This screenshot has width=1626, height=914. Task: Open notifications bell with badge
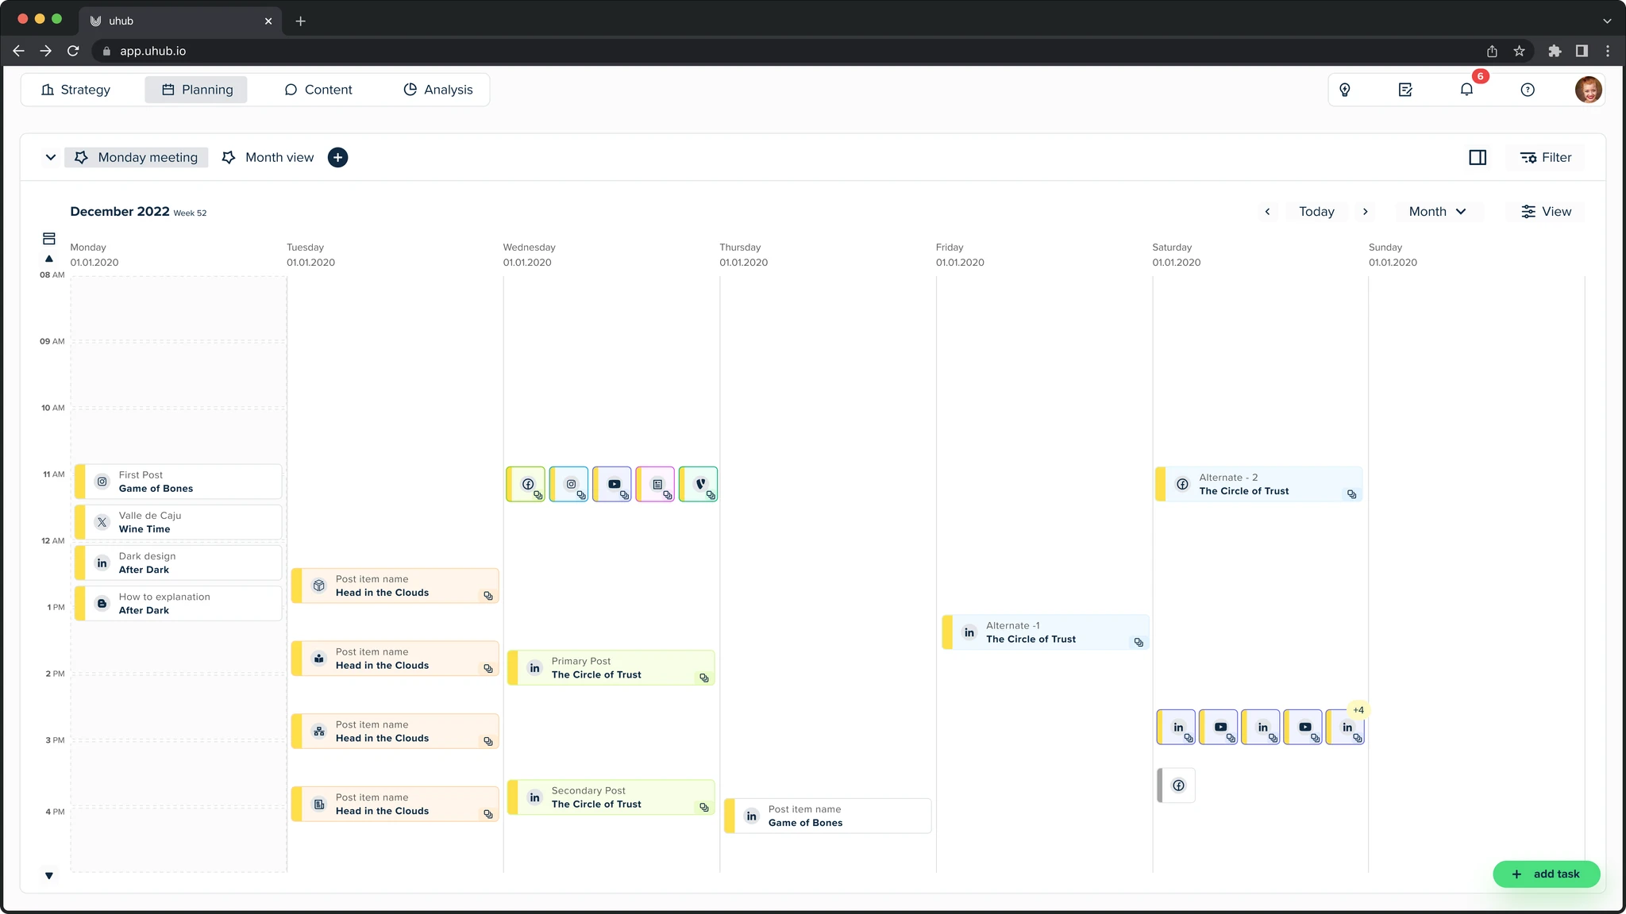tap(1466, 90)
